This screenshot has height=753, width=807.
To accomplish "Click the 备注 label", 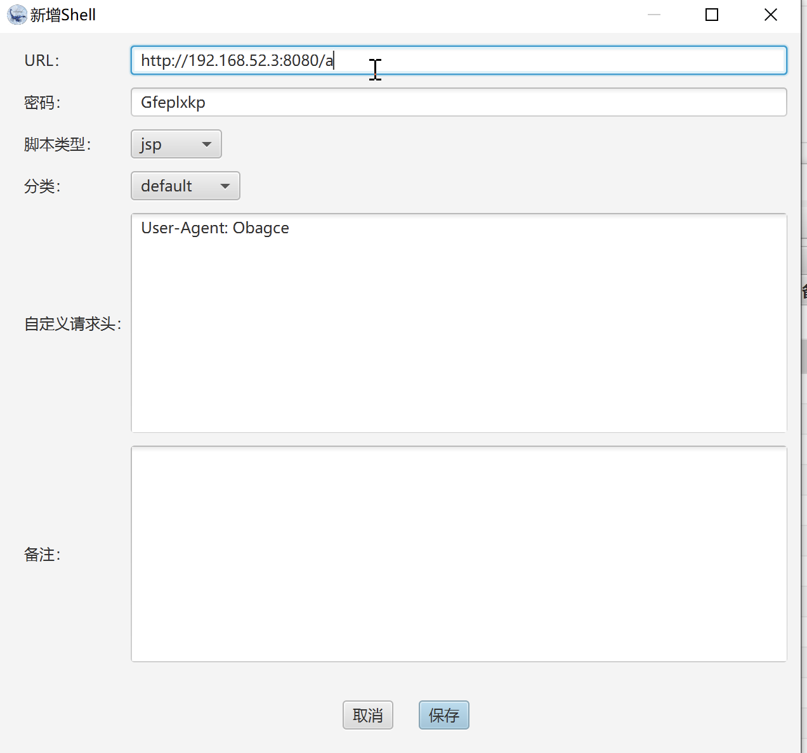I will [42, 555].
